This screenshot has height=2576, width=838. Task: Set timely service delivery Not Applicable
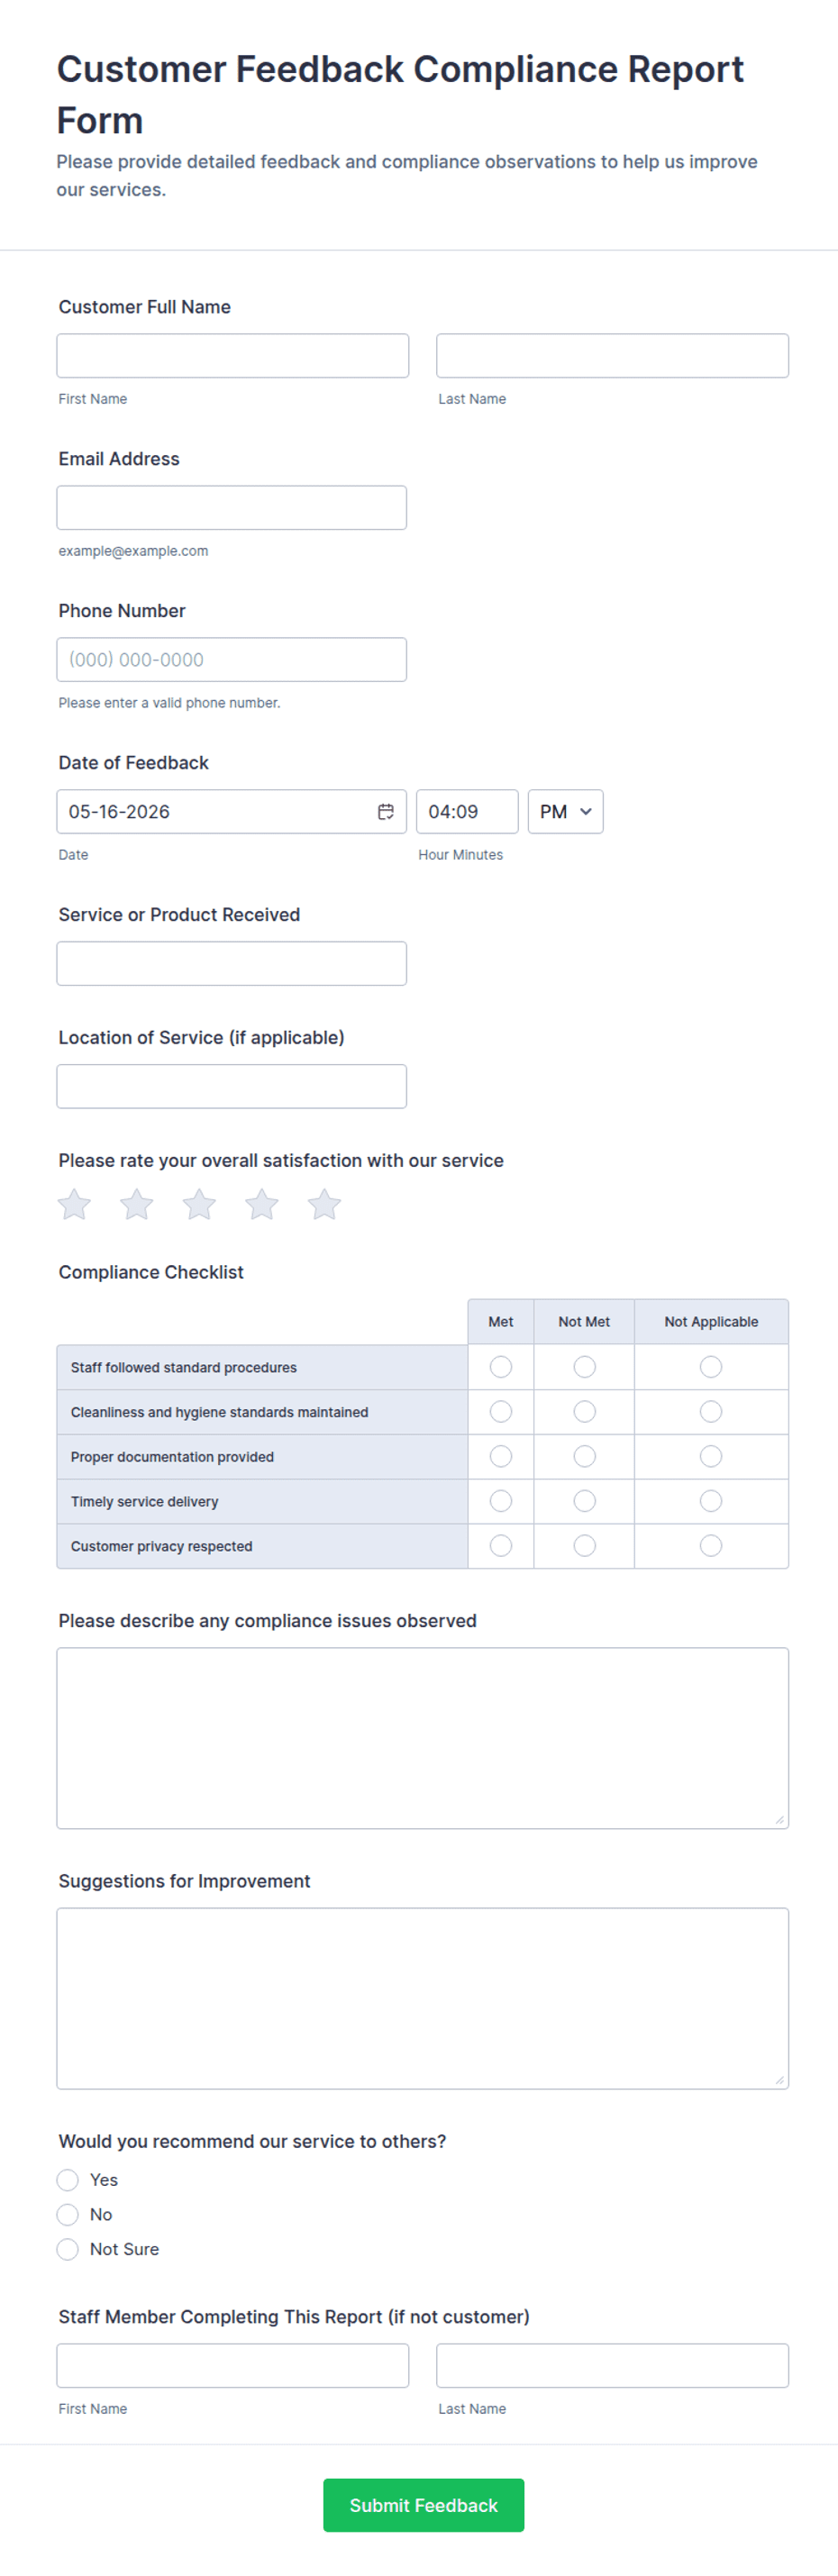[x=711, y=1501]
